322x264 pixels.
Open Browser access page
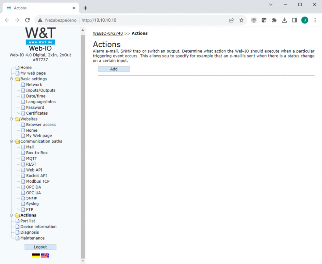click(41, 125)
